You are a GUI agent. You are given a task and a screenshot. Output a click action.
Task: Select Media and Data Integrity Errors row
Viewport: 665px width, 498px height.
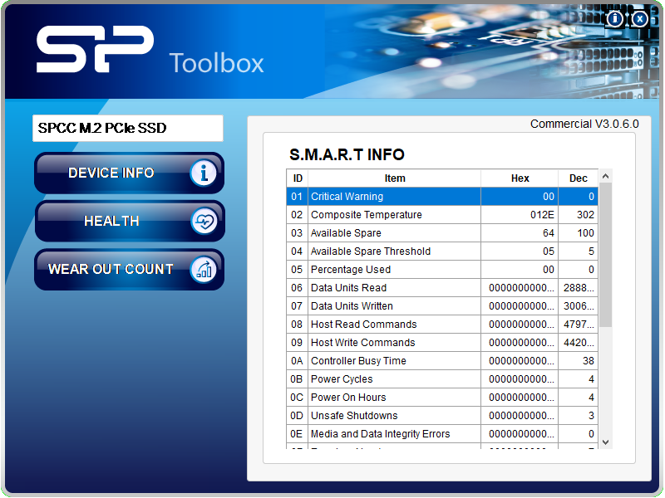(x=442, y=433)
